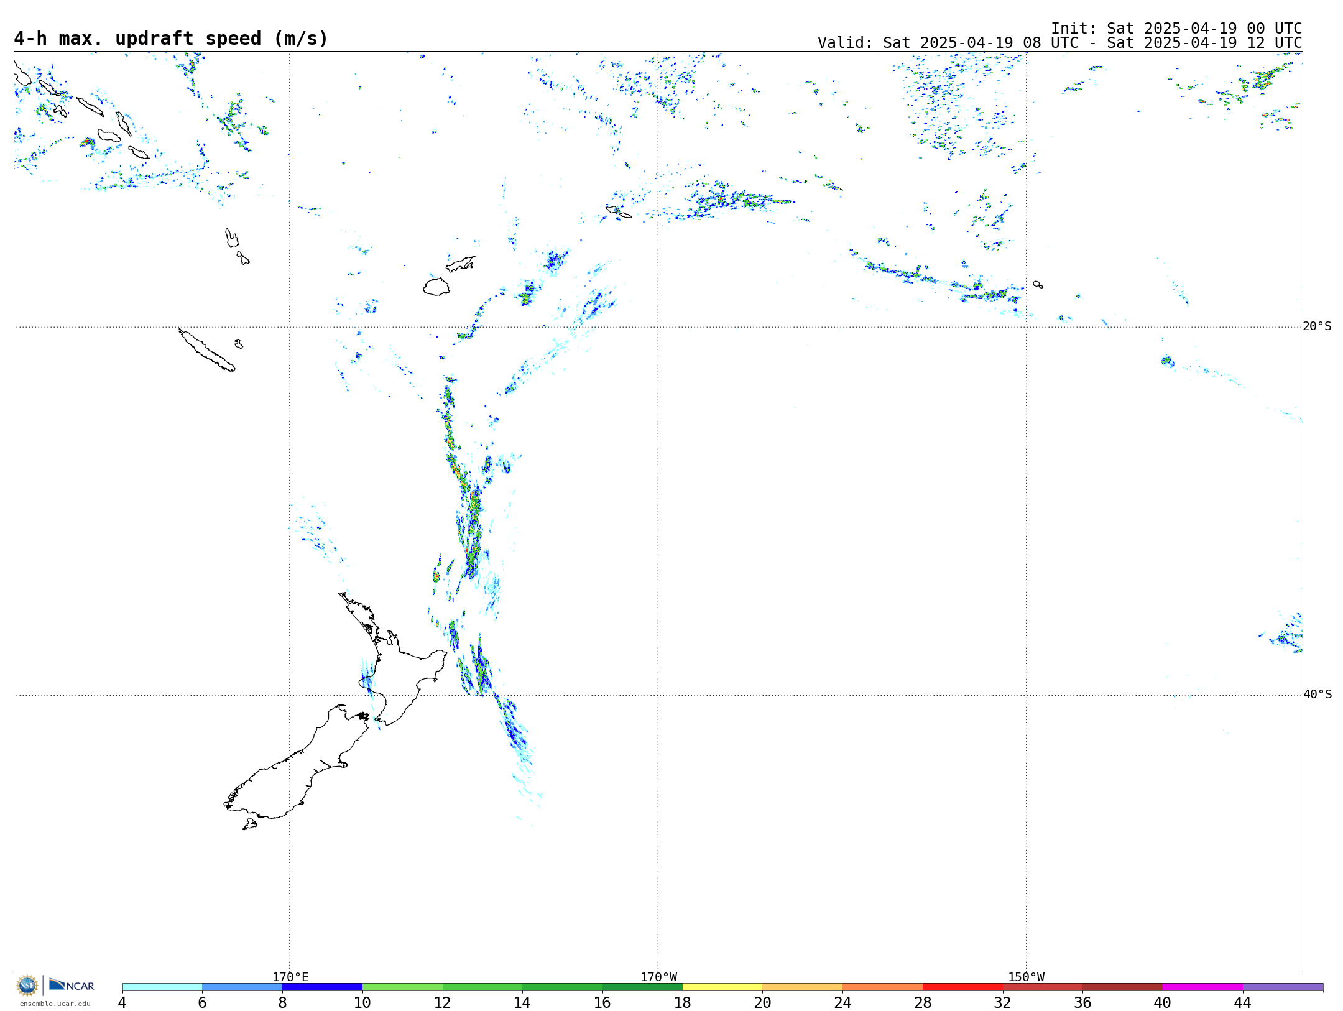Click the 170°W longitude label
Viewport: 1343px width, 1011px height.
(x=658, y=977)
